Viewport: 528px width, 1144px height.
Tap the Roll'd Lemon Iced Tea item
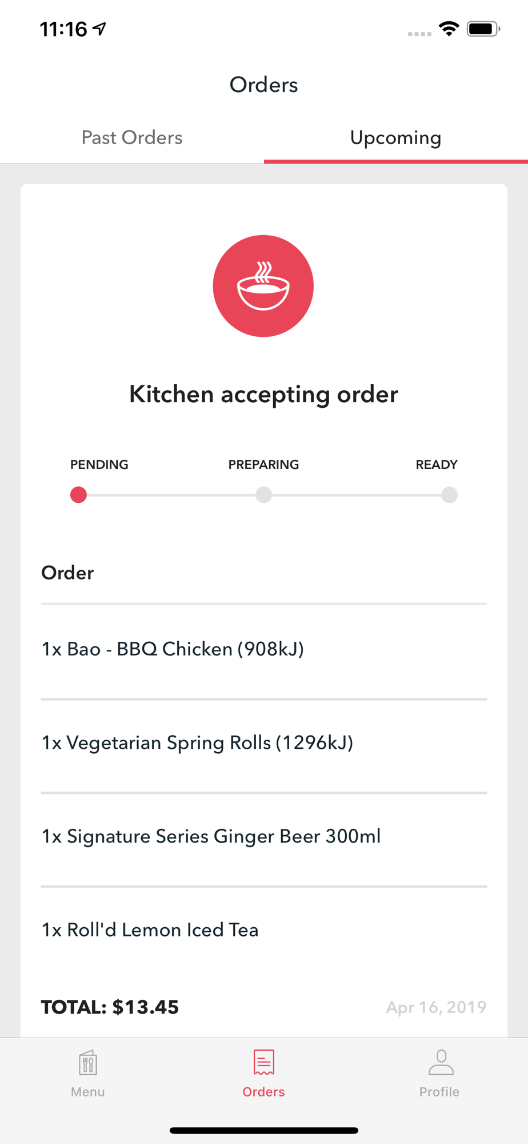click(x=150, y=930)
